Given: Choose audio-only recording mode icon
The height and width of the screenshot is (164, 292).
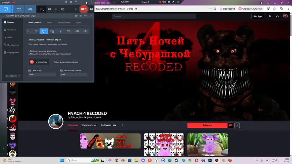Looking at the screenshot, I should (85, 31).
